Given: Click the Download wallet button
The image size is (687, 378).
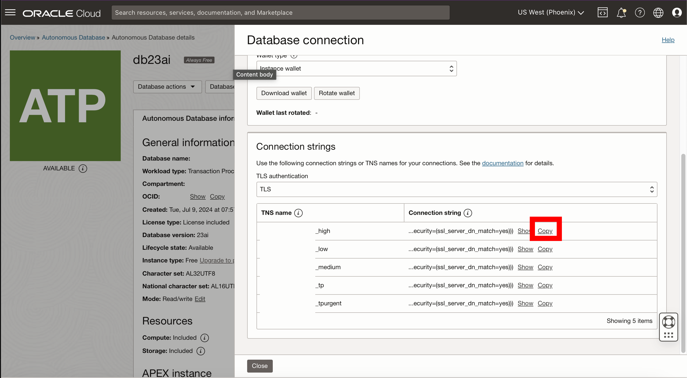Looking at the screenshot, I should tap(284, 93).
